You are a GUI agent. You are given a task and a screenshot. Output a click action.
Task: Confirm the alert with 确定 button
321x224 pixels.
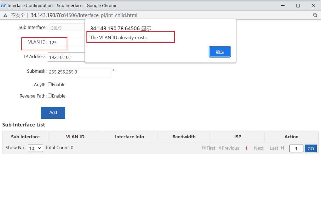[220, 52]
